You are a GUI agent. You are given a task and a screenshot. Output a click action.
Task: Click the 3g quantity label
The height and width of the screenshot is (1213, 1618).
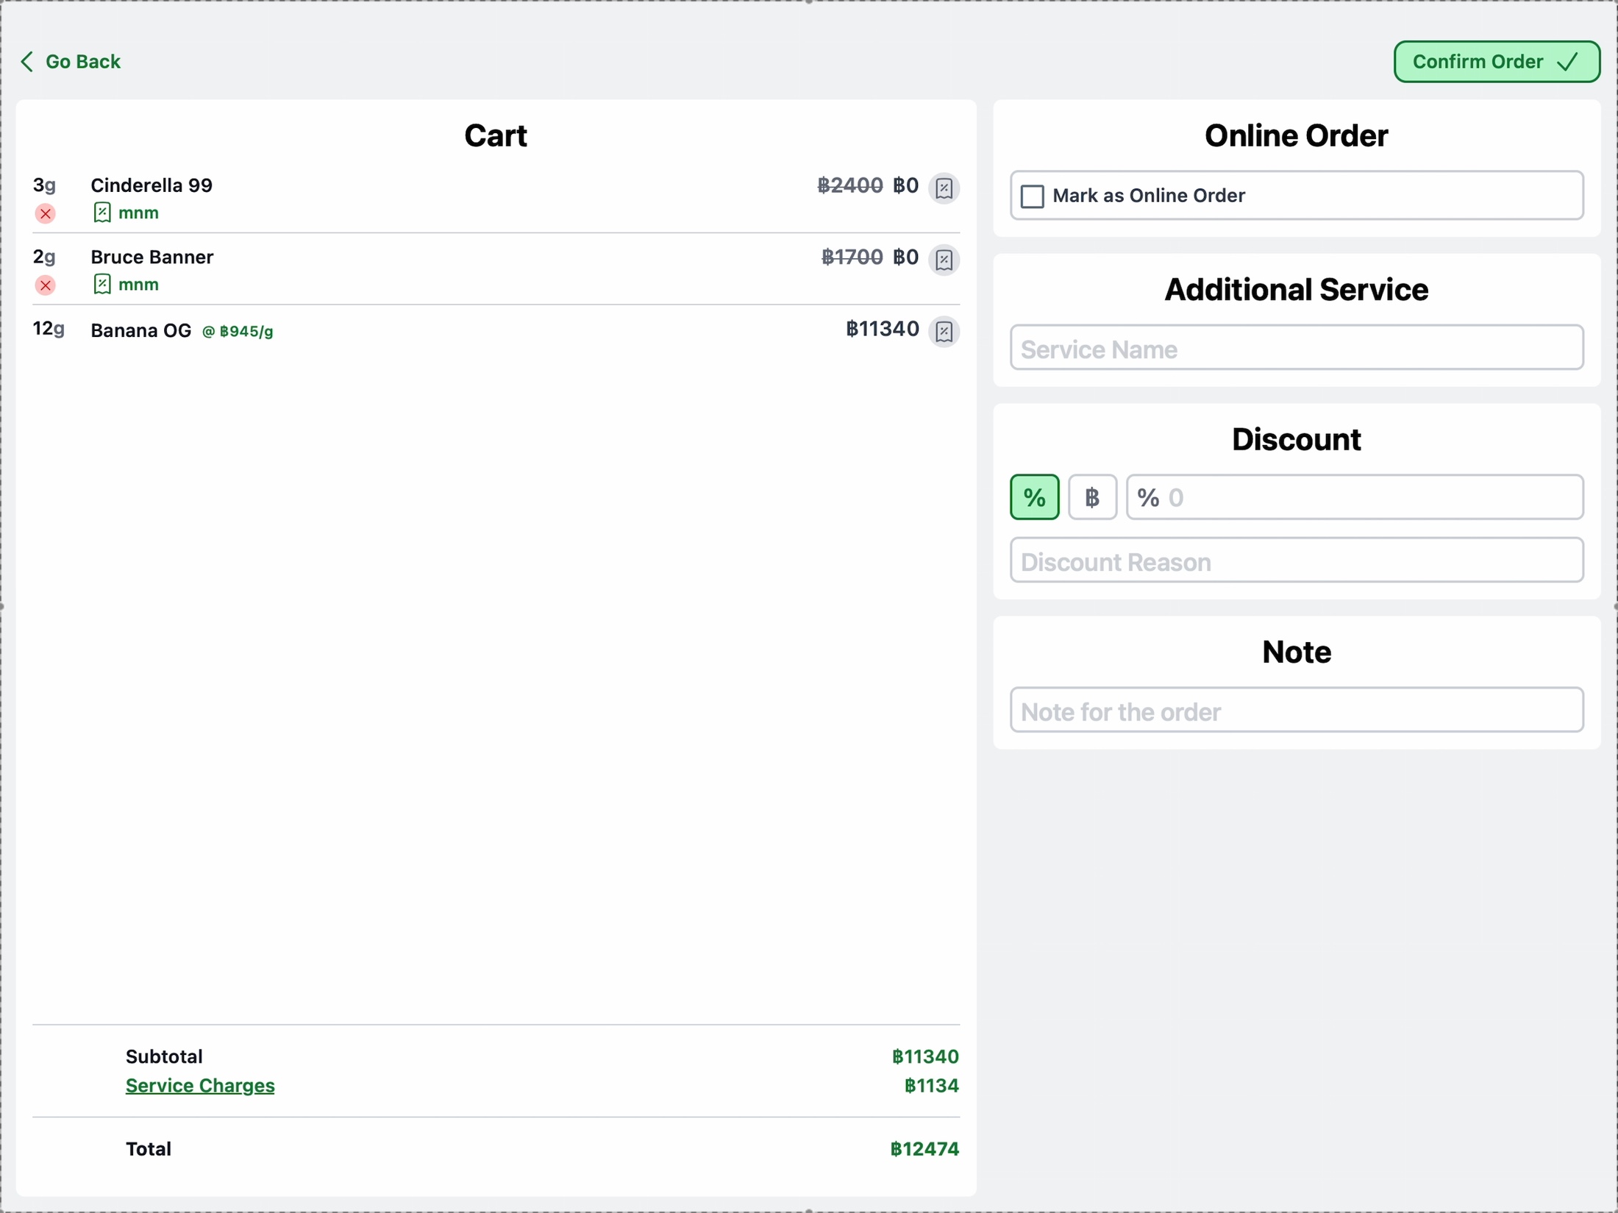tap(44, 185)
